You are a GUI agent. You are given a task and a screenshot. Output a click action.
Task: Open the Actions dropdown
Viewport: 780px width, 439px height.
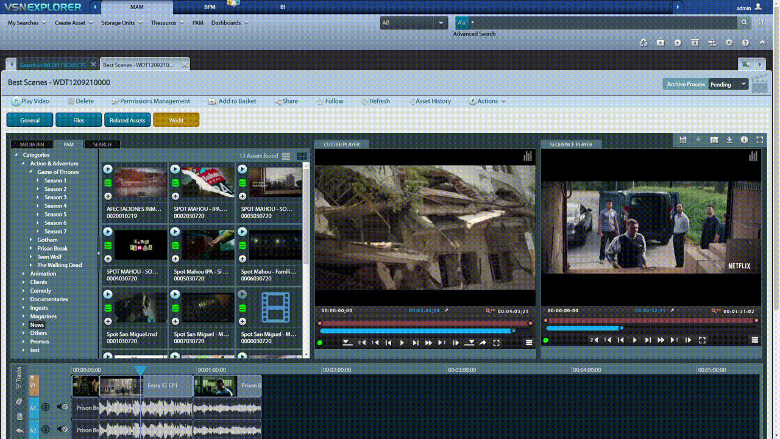[x=487, y=101]
